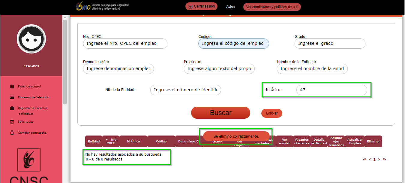Go to previous results page arrow
The width and height of the screenshot is (405, 183).
(370, 159)
